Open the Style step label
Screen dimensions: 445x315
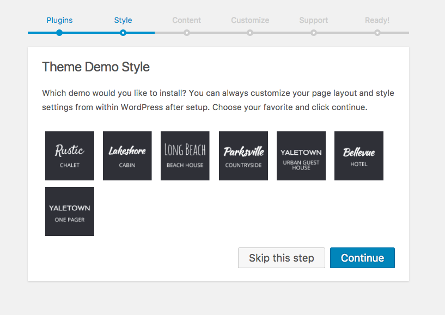pos(123,20)
